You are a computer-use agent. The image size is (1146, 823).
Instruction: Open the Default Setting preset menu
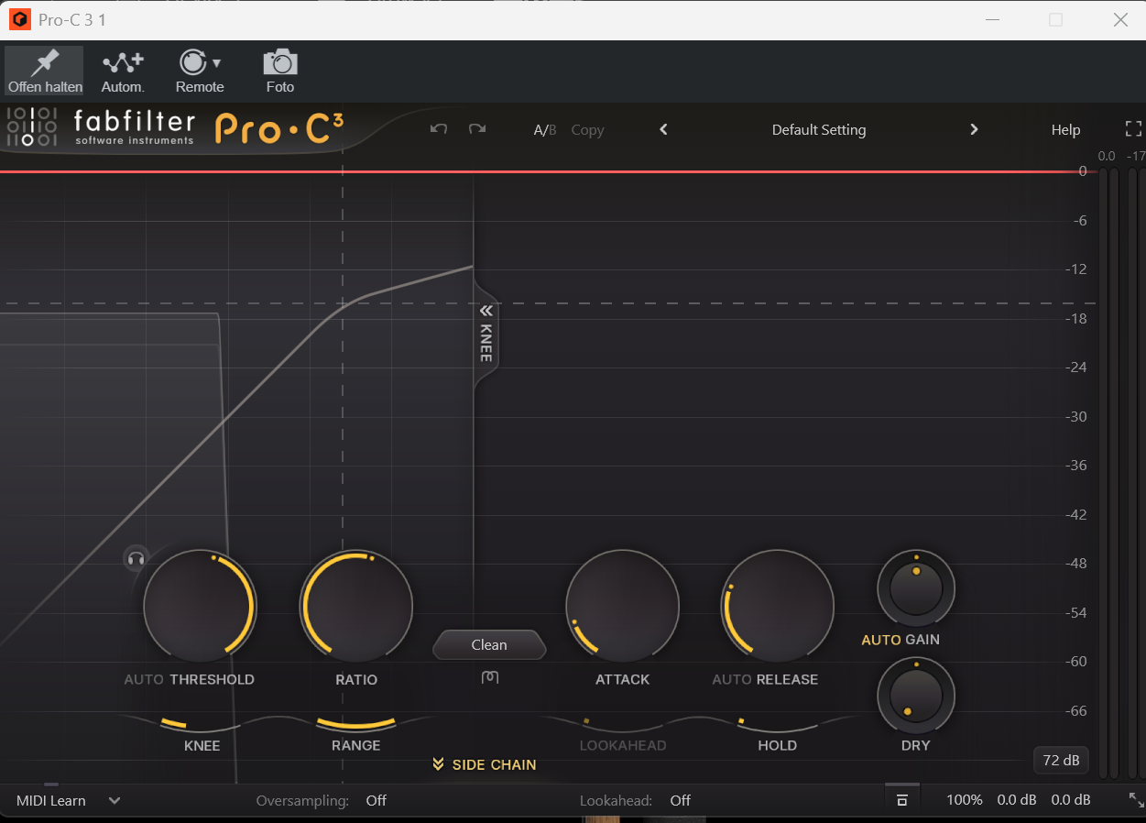[819, 130]
